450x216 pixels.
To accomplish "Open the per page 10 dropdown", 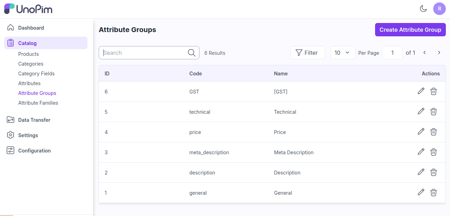I will click(343, 53).
